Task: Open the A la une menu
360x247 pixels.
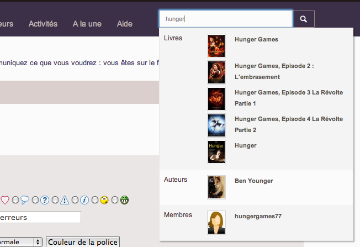Action: click(x=87, y=24)
